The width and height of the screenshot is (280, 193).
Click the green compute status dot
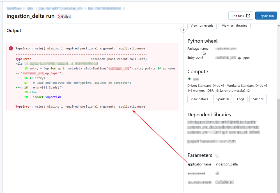coord(189,79)
